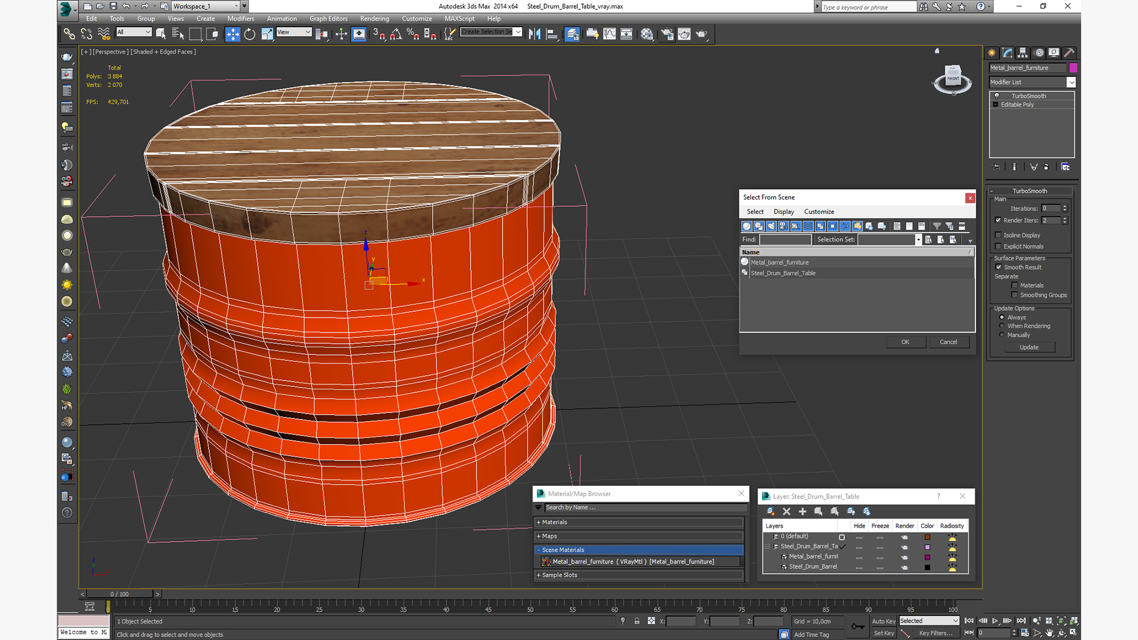
Task: Open Key Filters dialog
Action: pos(935,633)
